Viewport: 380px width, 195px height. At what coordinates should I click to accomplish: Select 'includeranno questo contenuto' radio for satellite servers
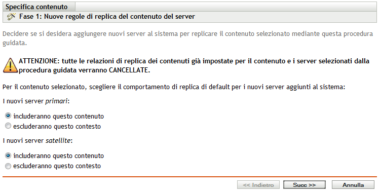8,155
